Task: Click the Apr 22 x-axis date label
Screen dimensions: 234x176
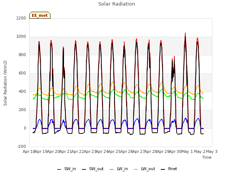Action: pos(78,151)
